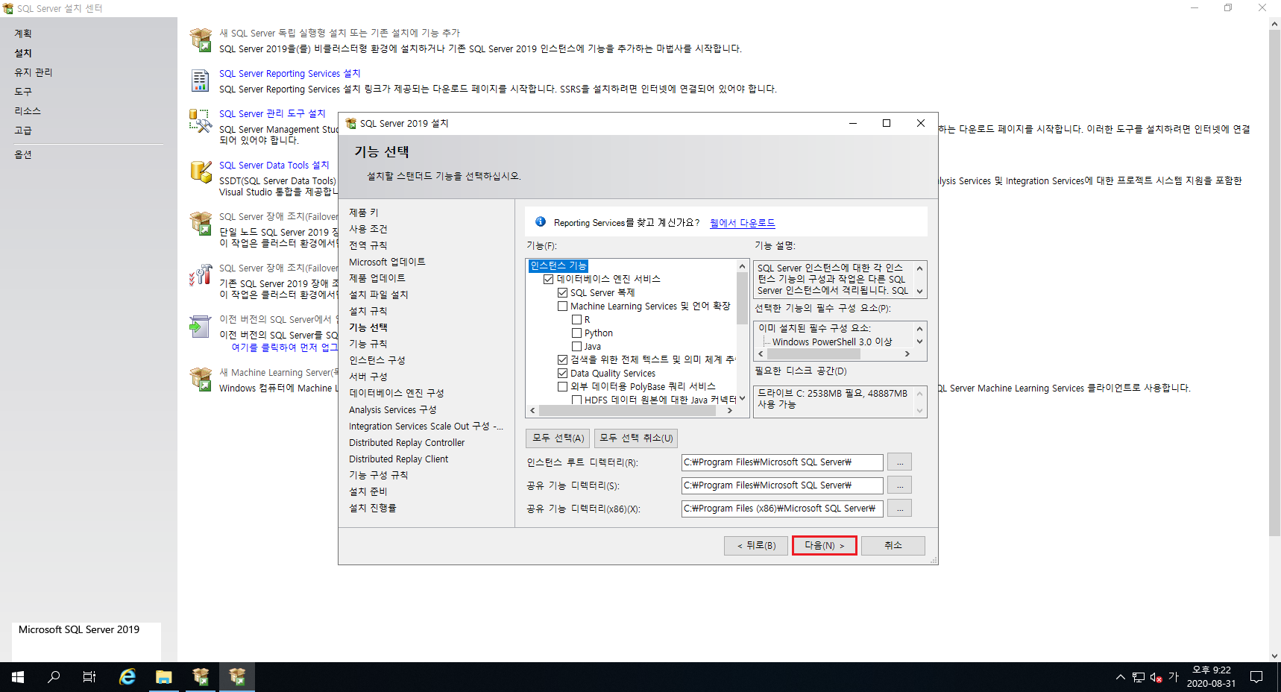1281x692 pixels.
Task: Click the volume tray icon
Action: 1156,677
